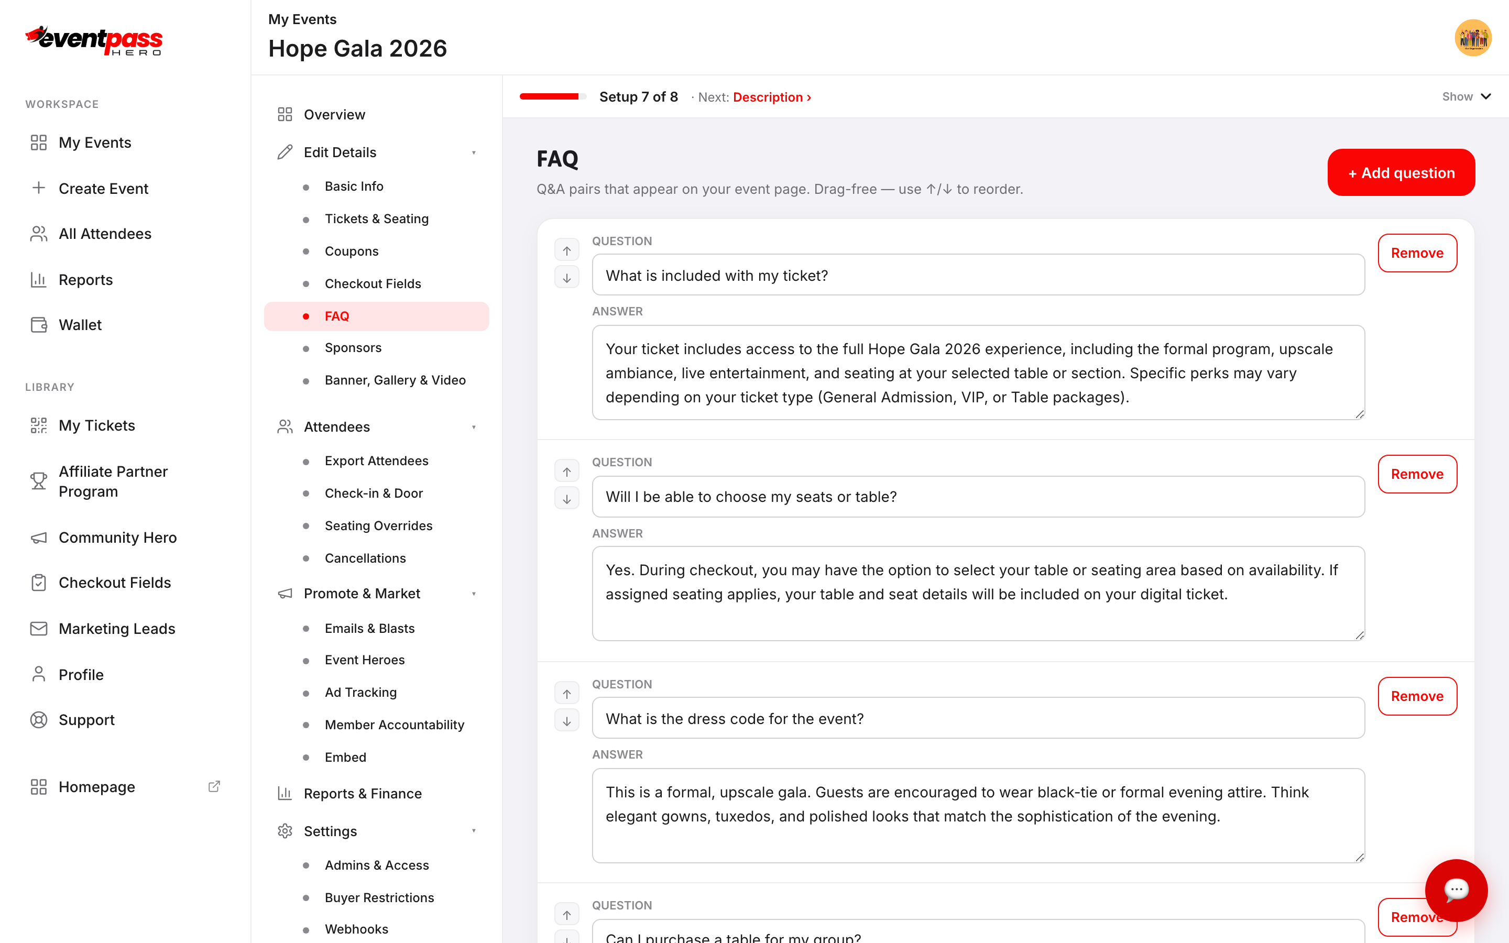1509x943 pixels.
Task: Click the Affiliate Partner trophy icon
Action: point(39,481)
